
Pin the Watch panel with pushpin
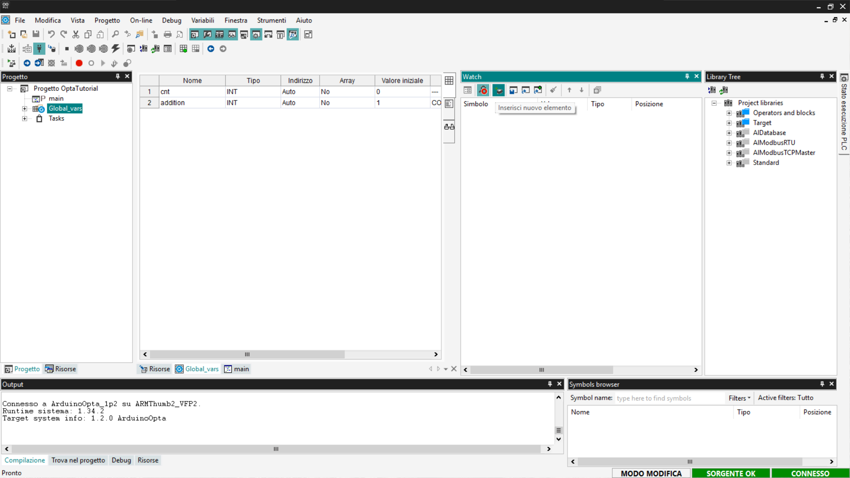pyautogui.click(x=687, y=77)
